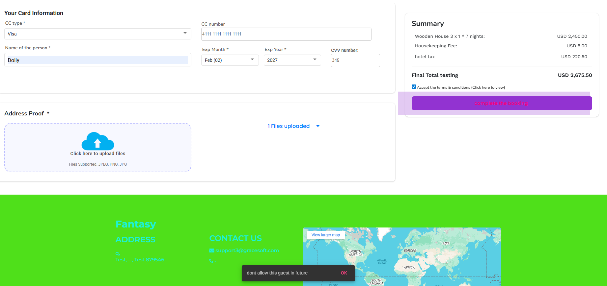Click the cloud upload icon

click(x=98, y=141)
